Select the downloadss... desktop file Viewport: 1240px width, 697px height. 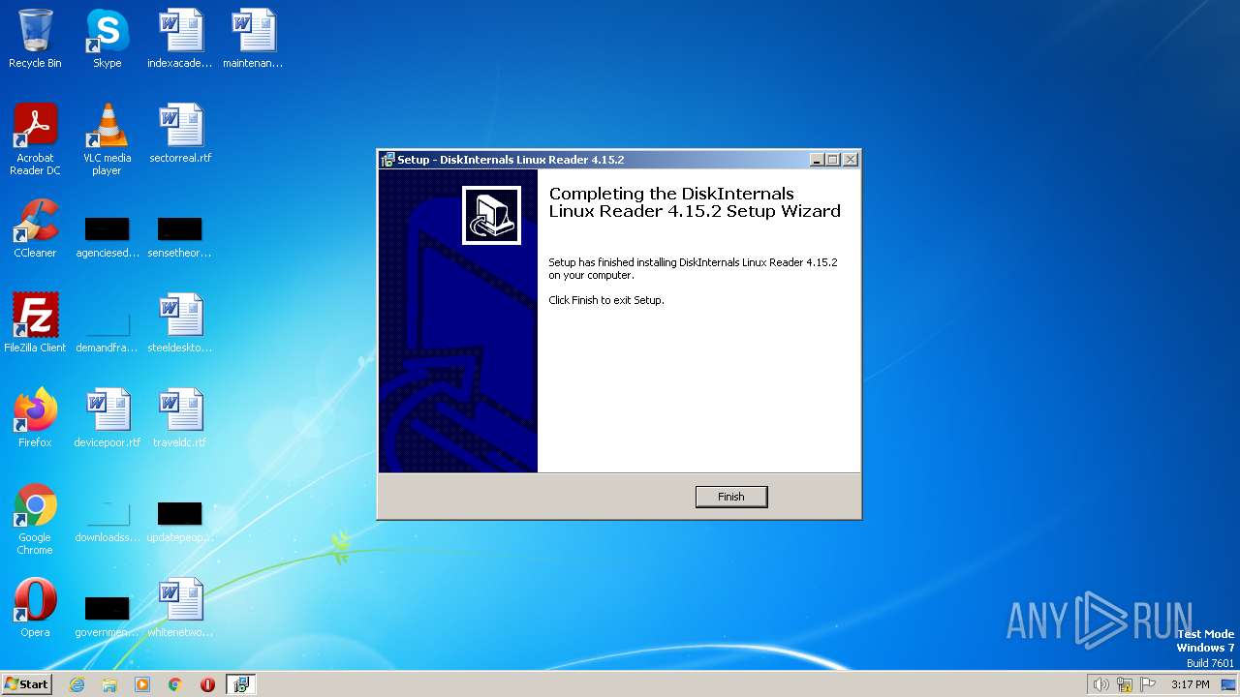point(107,523)
